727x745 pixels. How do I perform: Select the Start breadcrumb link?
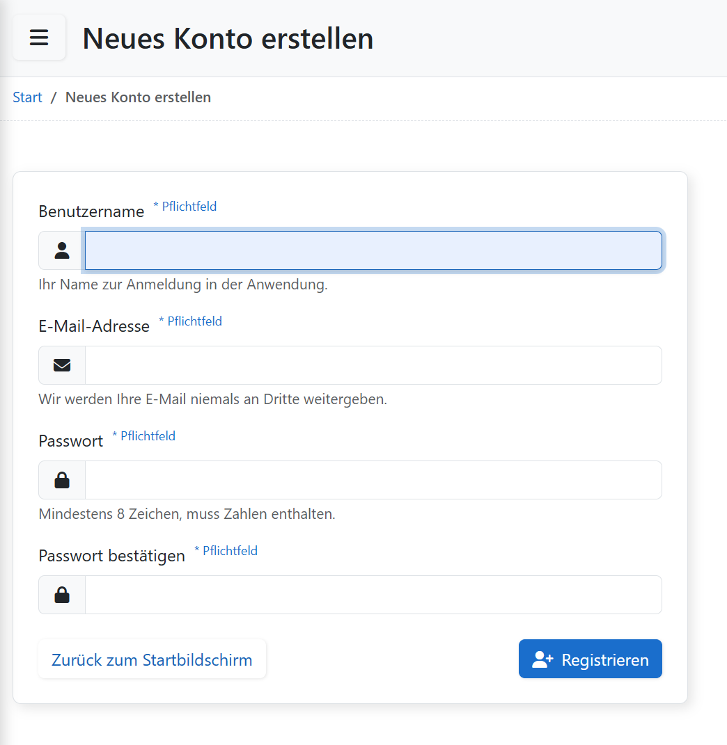(x=27, y=97)
